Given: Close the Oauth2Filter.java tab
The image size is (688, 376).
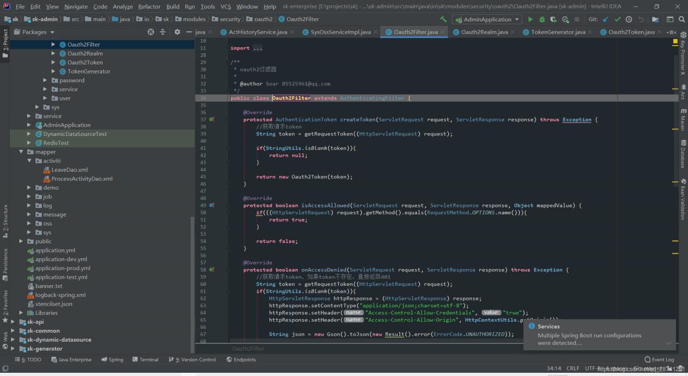Looking at the screenshot, I should pos(442,32).
